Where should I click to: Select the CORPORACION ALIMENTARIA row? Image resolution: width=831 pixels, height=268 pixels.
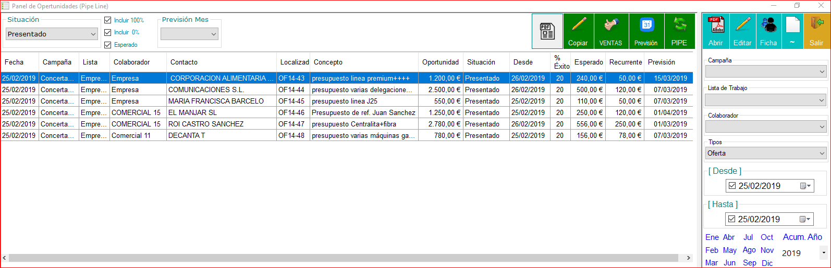coord(347,78)
